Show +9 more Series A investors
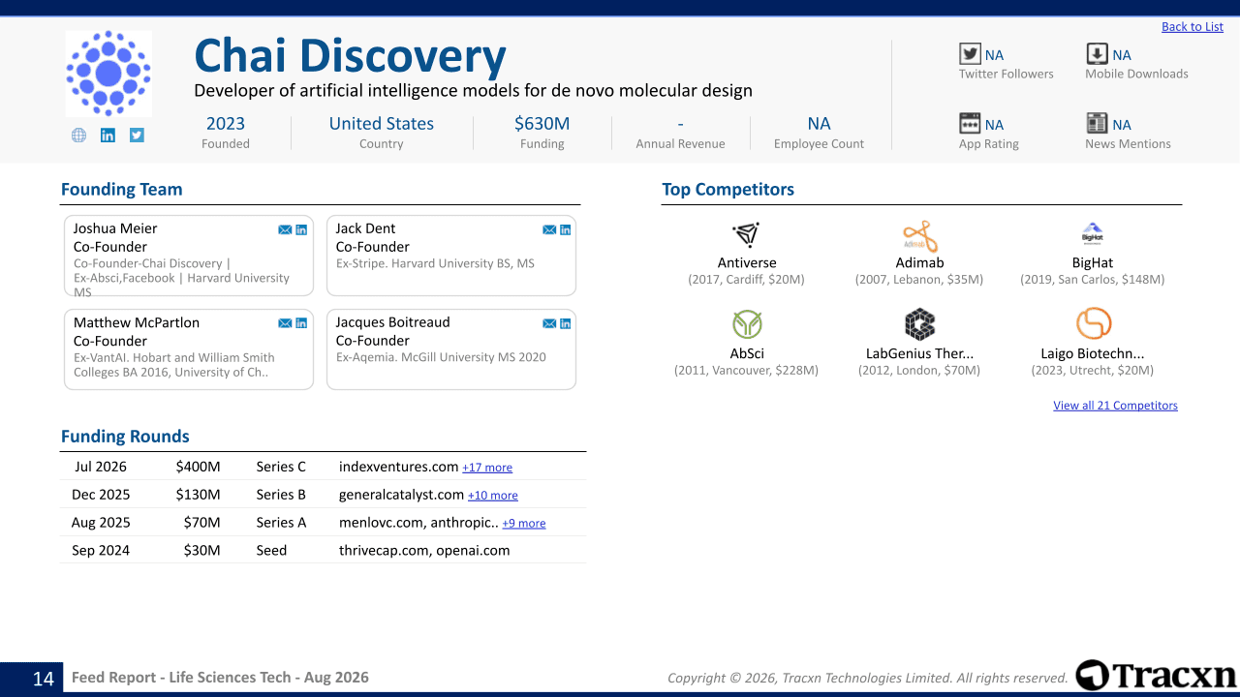Viewport: 1240px width, 697px height. (524, 524)
